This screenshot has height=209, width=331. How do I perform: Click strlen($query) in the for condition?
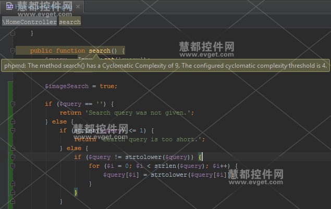179,166
